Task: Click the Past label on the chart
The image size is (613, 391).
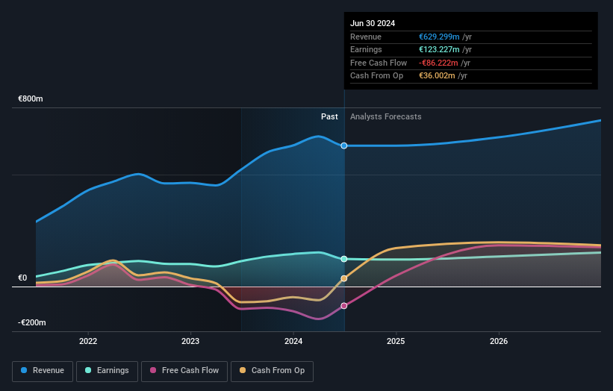Action: [329, 116]
